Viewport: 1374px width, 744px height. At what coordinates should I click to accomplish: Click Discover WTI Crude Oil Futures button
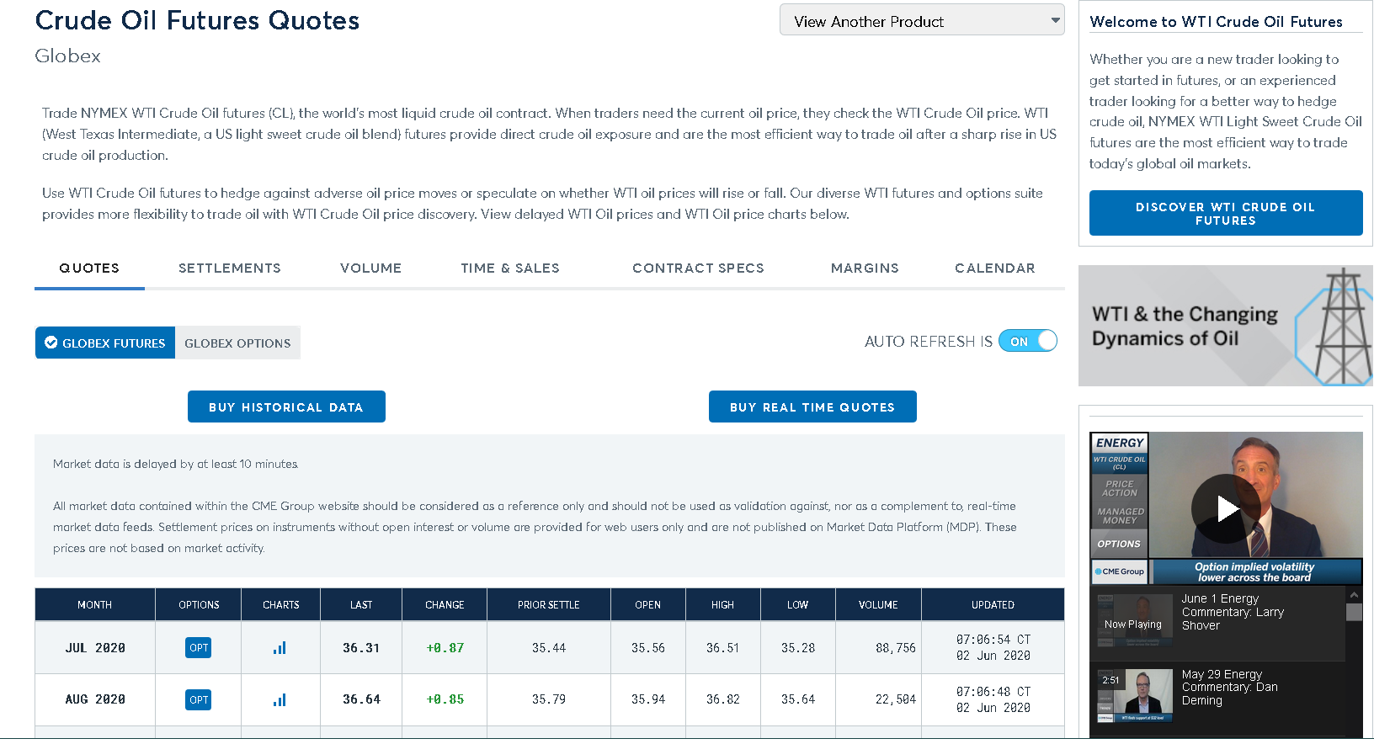click(x=1226, y=213)
